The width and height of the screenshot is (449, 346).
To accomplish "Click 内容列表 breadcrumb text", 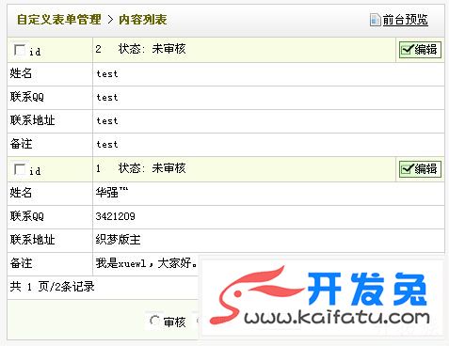I will [x=143, y=20].
